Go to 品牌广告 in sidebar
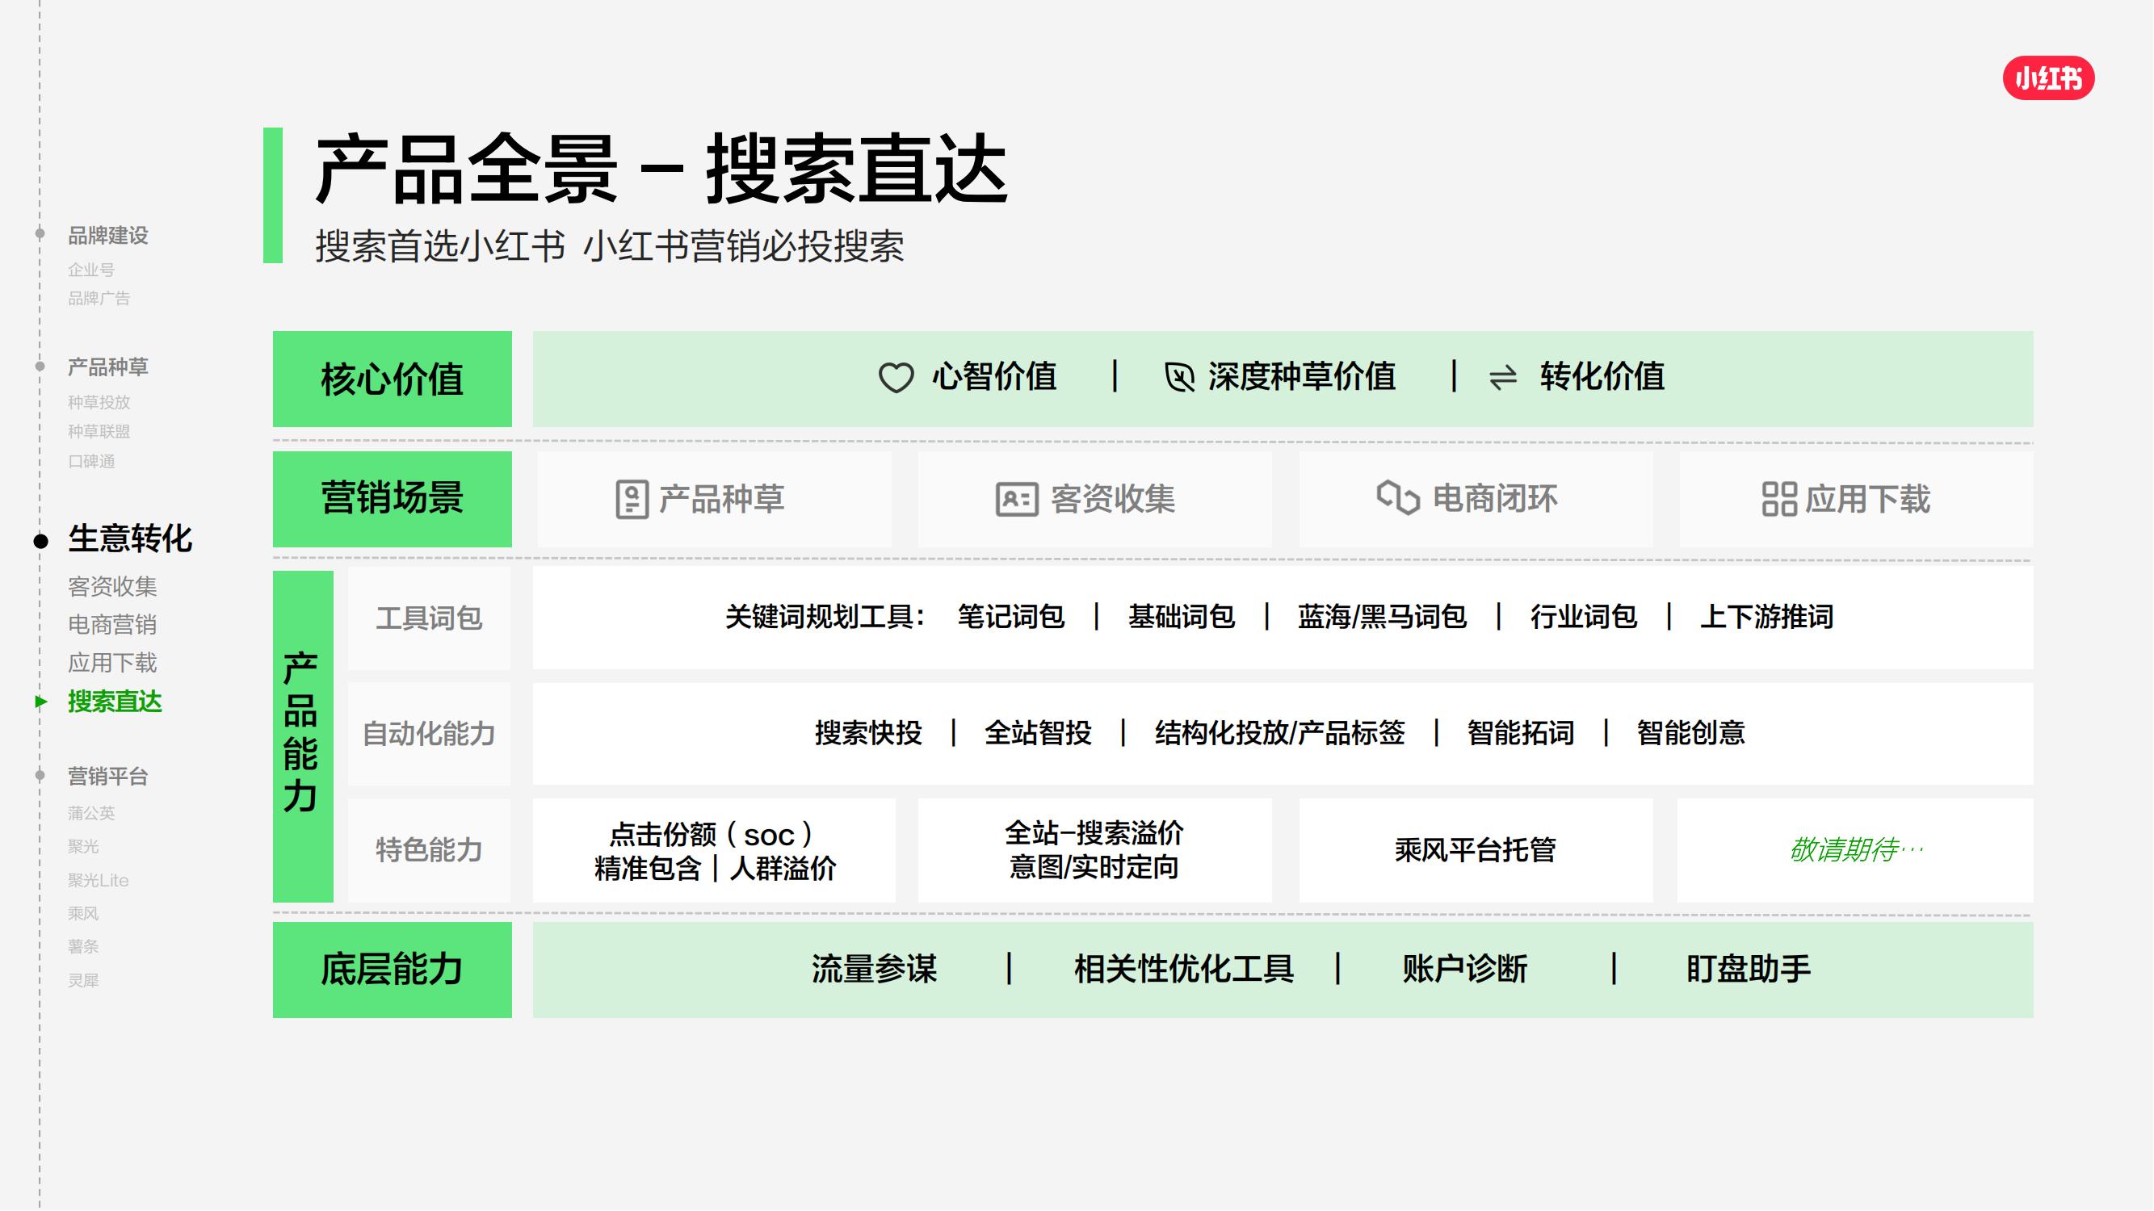Viewport: 2154px width, 1211px height. [x=99, y=299]
